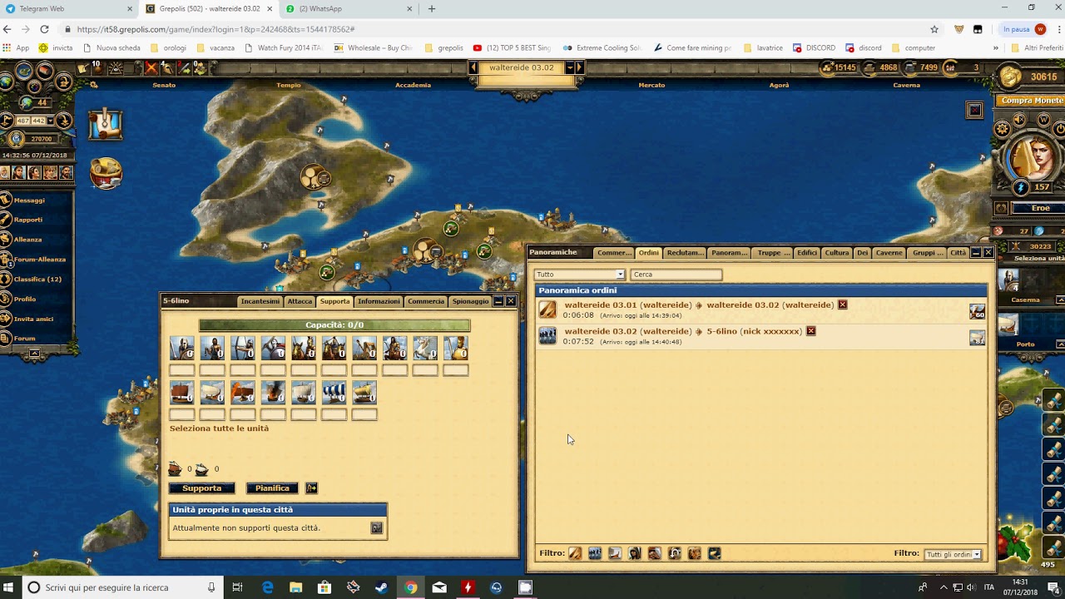The height and width of the screenshot is (599, 1065).
Task: Open the Dei overview tab
Action: 863,253
